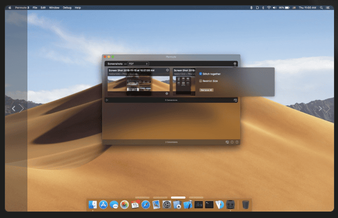Open Photos from the Dock
Image resolution: width=338 pixels, height=218 pixels.
(x=124, y=205)
